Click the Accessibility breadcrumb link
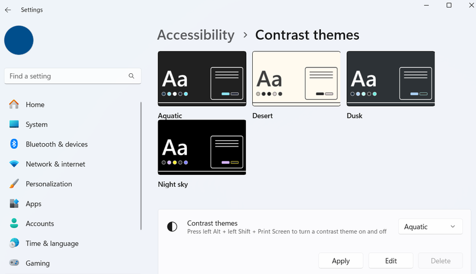Image resolution: width=476 pixels, height=274 pixels. pyautogui.click(x=196, y=35)
